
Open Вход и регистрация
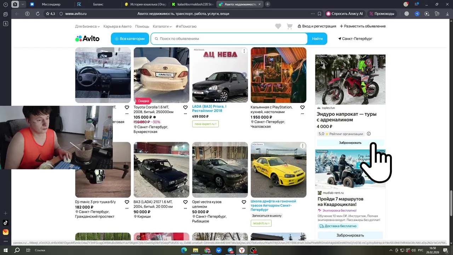[317, 26]
